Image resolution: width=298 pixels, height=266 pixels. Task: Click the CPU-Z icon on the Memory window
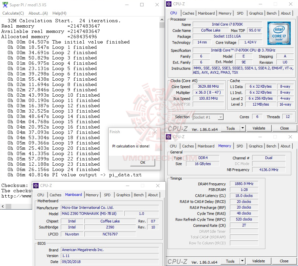coord(168,137)
